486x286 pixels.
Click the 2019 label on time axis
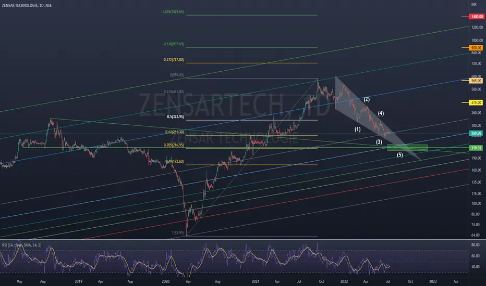pyautogui.click(x=78, y=282)
